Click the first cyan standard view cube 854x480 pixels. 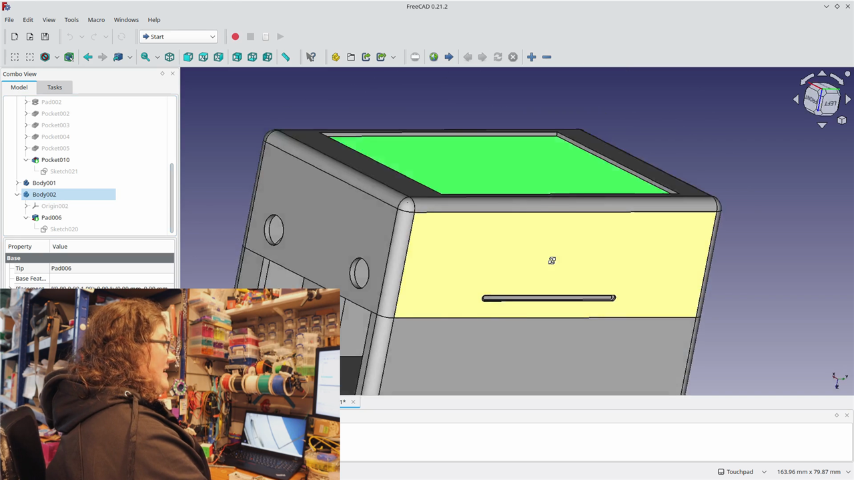[188, 57]
